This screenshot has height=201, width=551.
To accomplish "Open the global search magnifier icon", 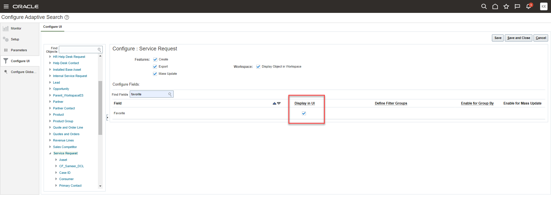I will click(484, 6).
